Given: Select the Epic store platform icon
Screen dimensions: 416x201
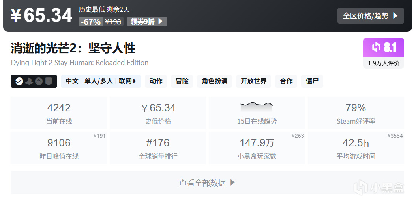Looking at the screenshot, I should pos(48,81).
